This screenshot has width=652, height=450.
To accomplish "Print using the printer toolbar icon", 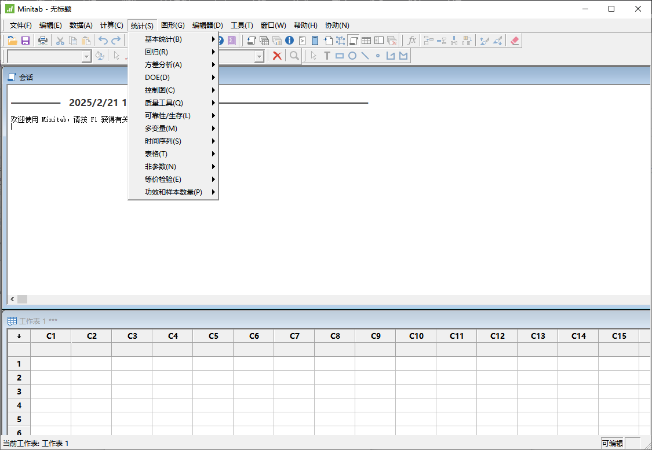I will coord(42,41).
